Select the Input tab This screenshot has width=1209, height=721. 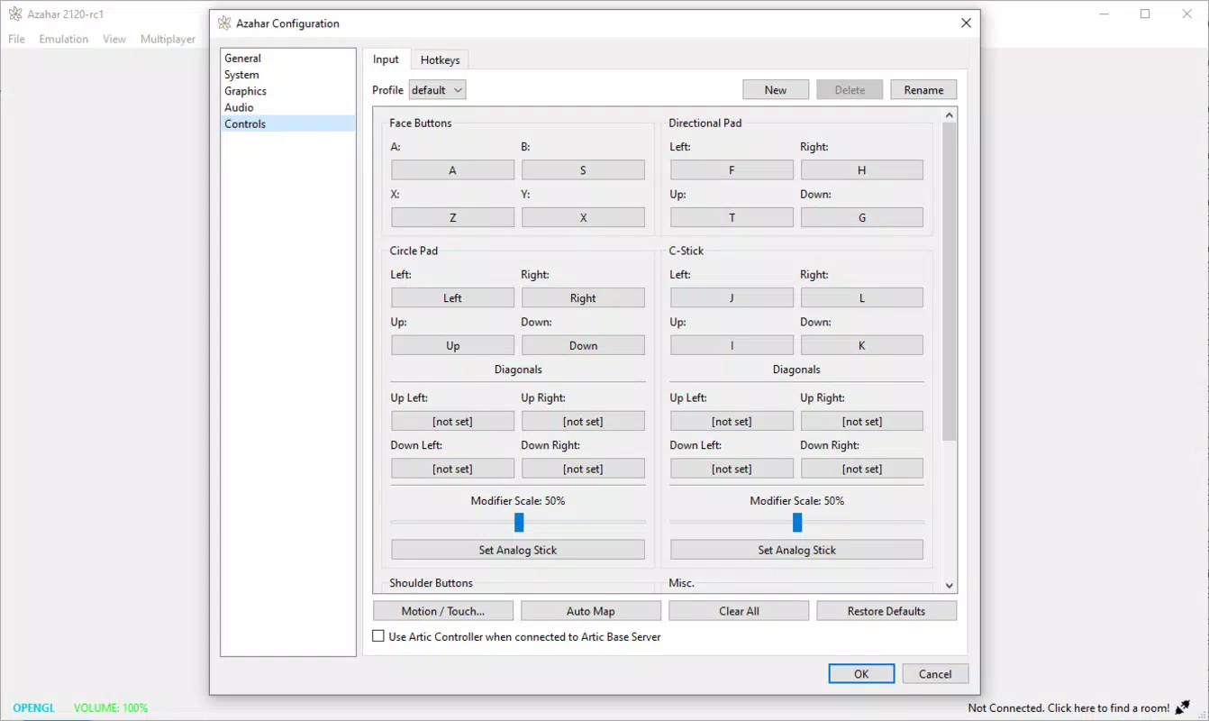[386, 59]
